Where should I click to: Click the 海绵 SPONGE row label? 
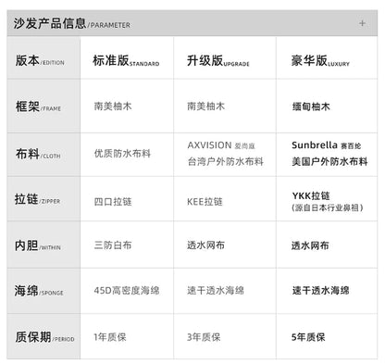point(39,291)
